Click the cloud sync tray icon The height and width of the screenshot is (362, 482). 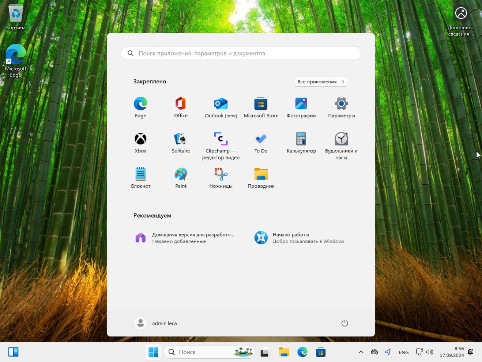pyautogui.click(x=374, y=352)
